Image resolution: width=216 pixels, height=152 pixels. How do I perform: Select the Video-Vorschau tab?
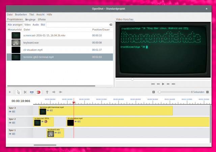[x=125, y=19]
